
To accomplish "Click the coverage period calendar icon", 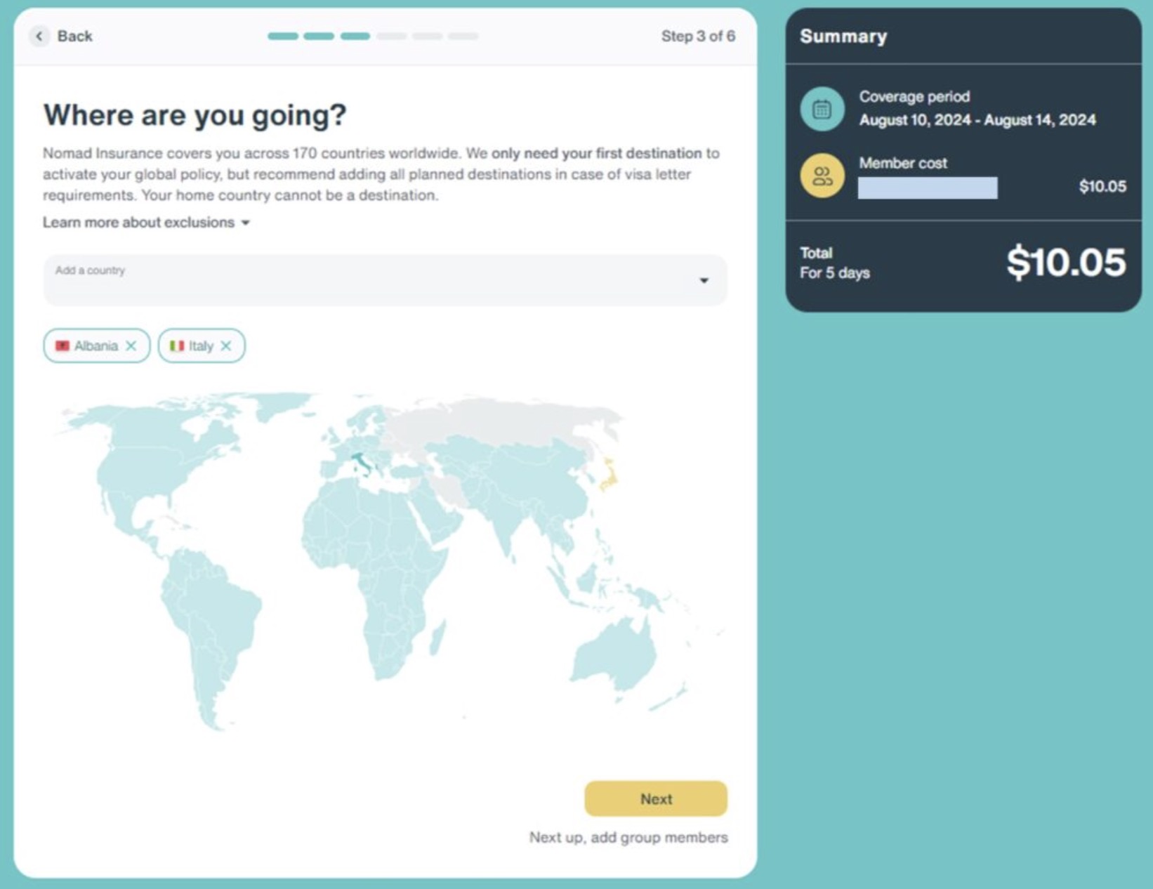I will click(822, 110).
